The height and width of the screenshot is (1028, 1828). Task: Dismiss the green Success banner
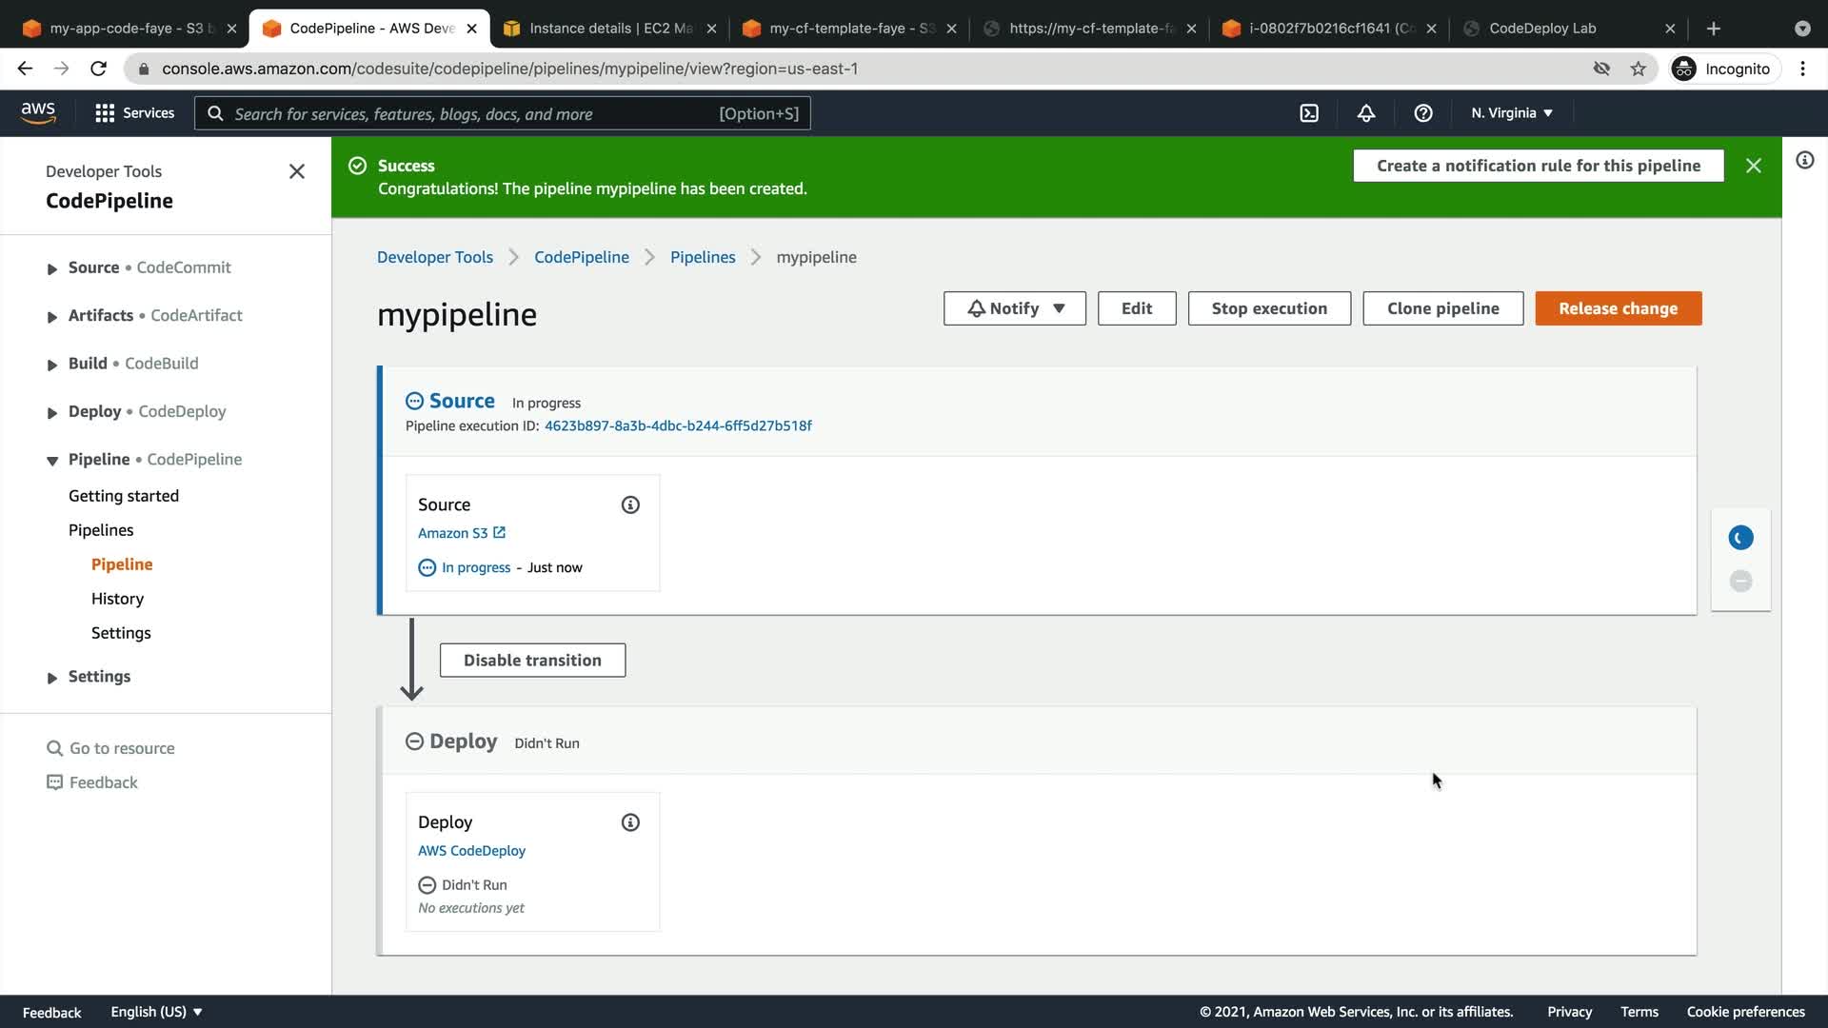1753,166
